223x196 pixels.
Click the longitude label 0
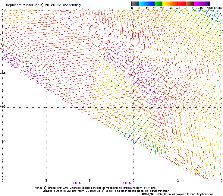[2, 181]
